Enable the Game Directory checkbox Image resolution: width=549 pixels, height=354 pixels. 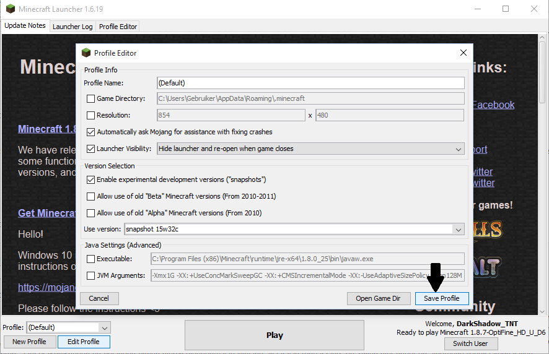tap(90, 98)
